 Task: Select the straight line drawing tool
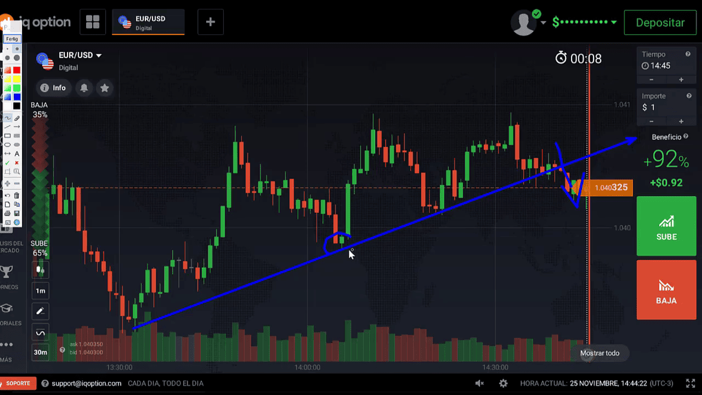pyautogui.click(x=8, y=127)
